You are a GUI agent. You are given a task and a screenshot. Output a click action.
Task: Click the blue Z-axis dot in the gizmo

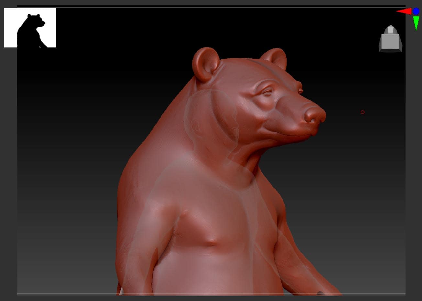click(x=416, y=11)
